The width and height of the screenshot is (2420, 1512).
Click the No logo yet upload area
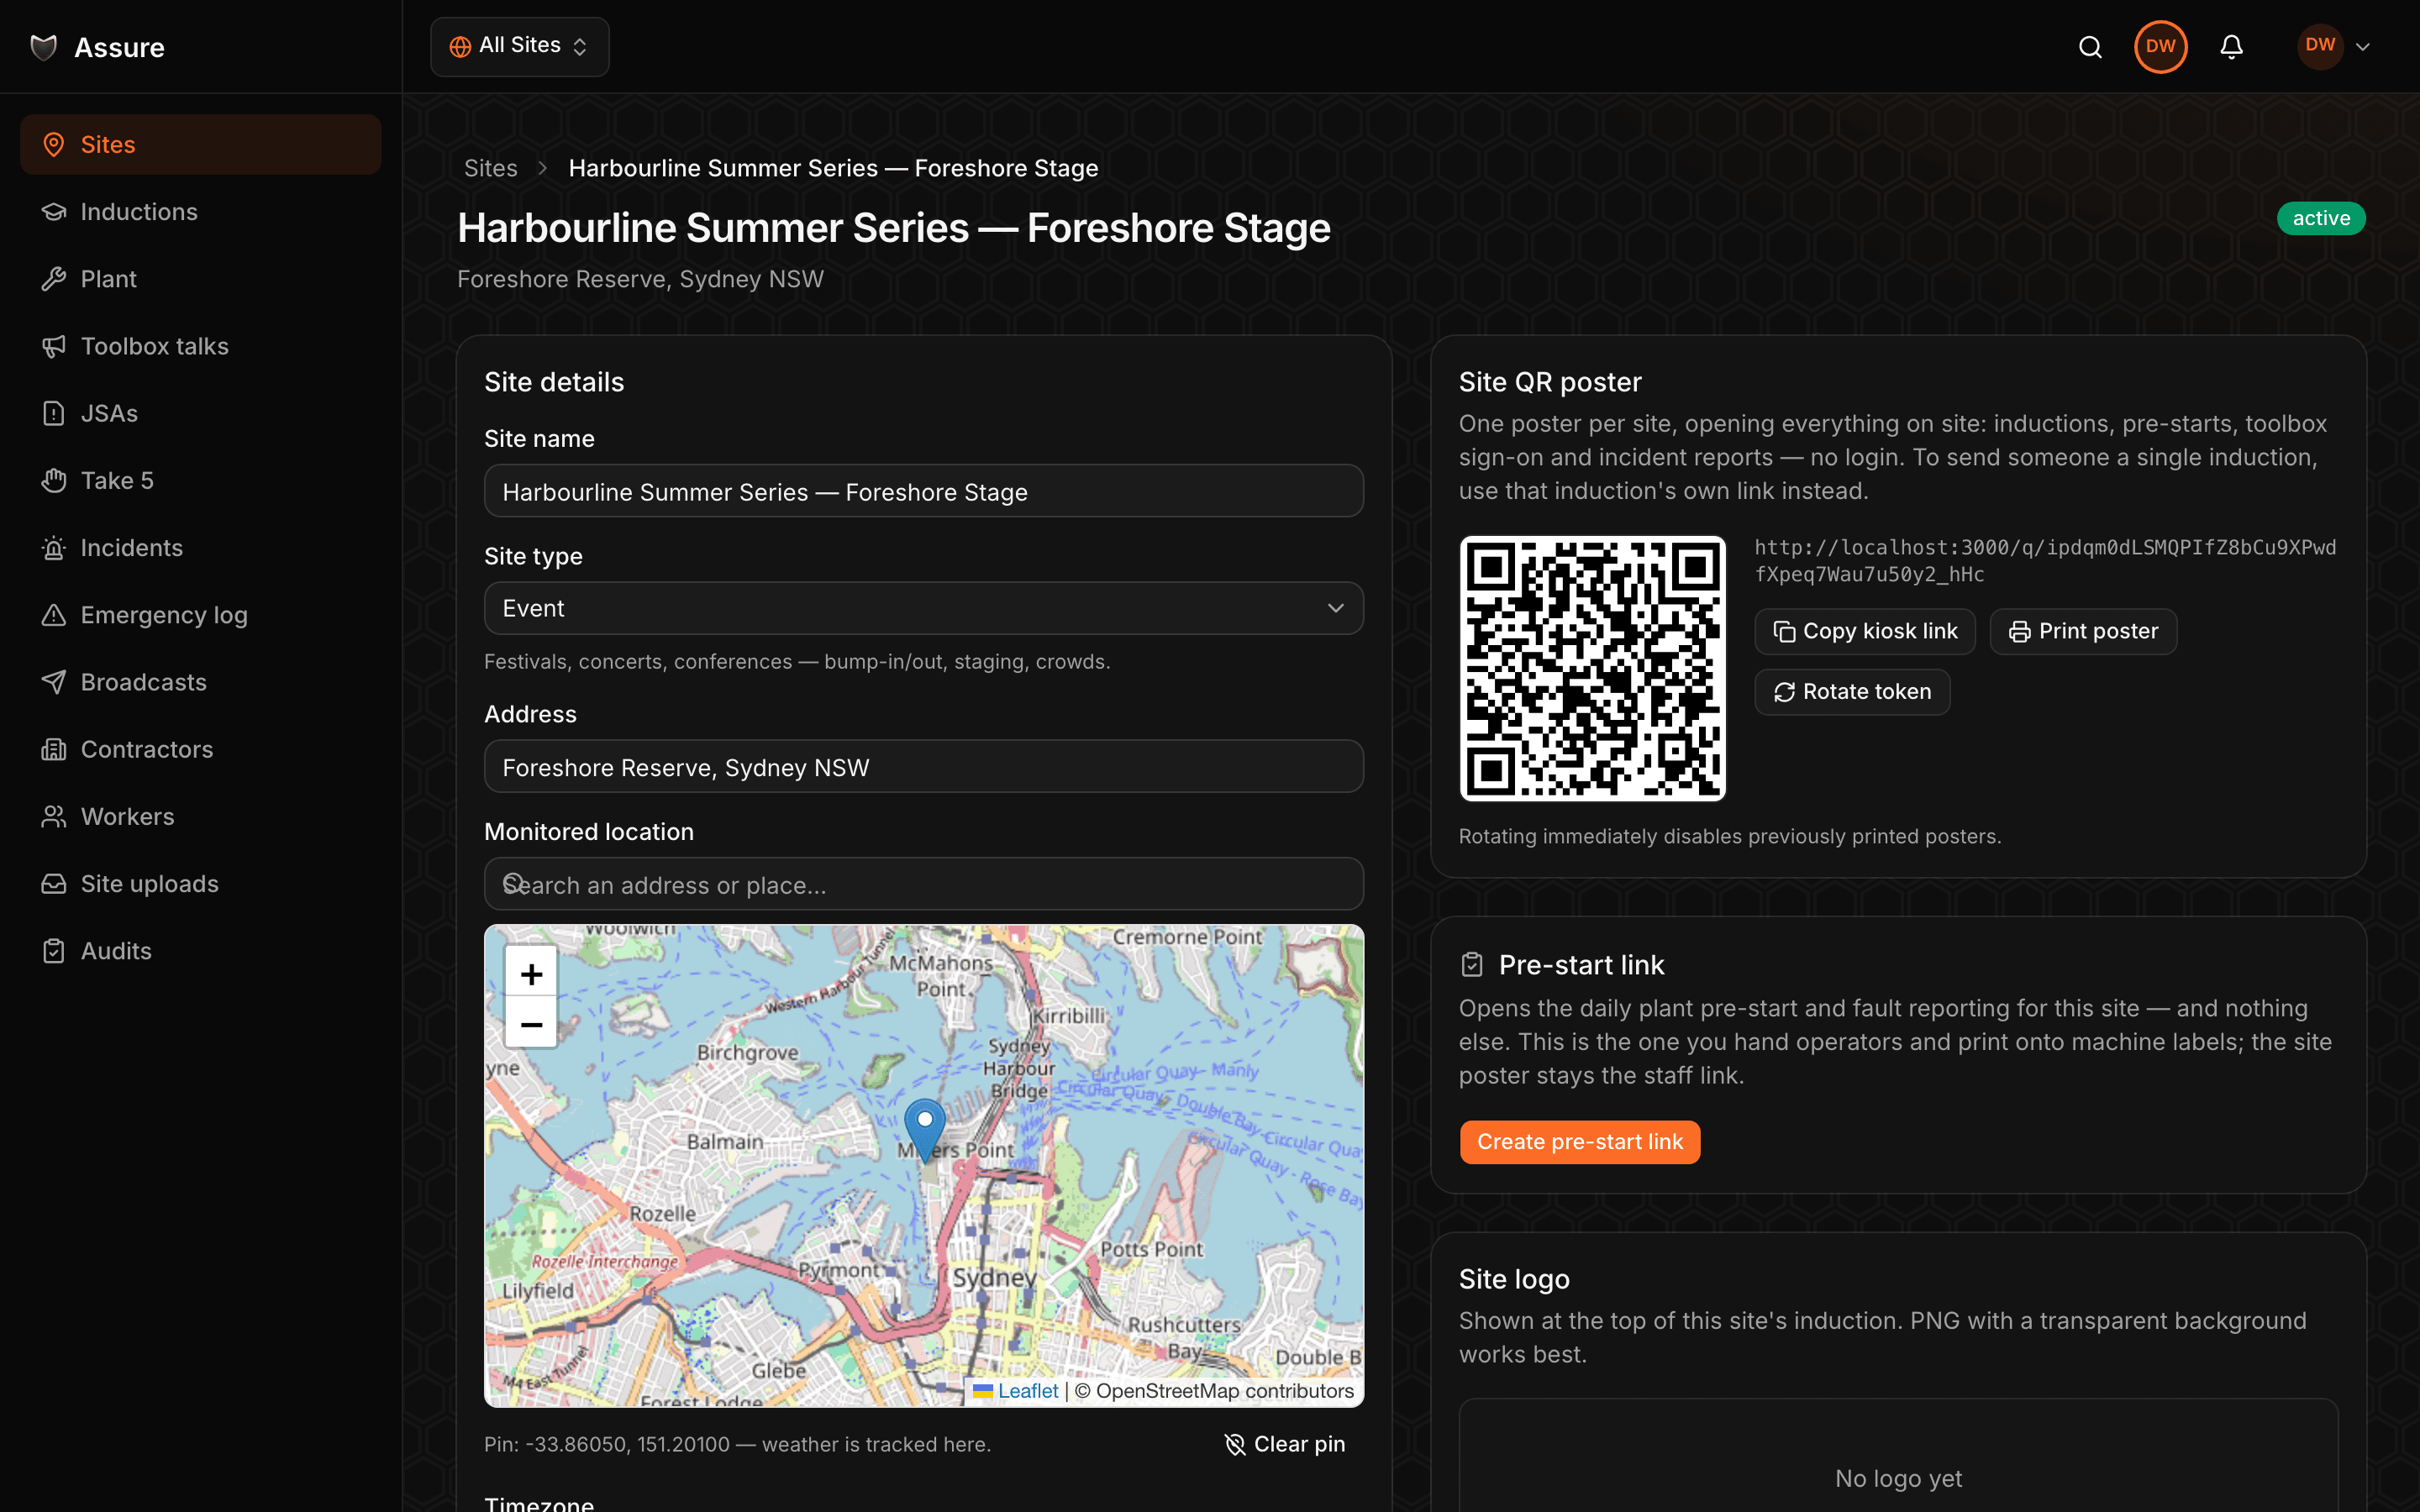tap(1898, 1456)
